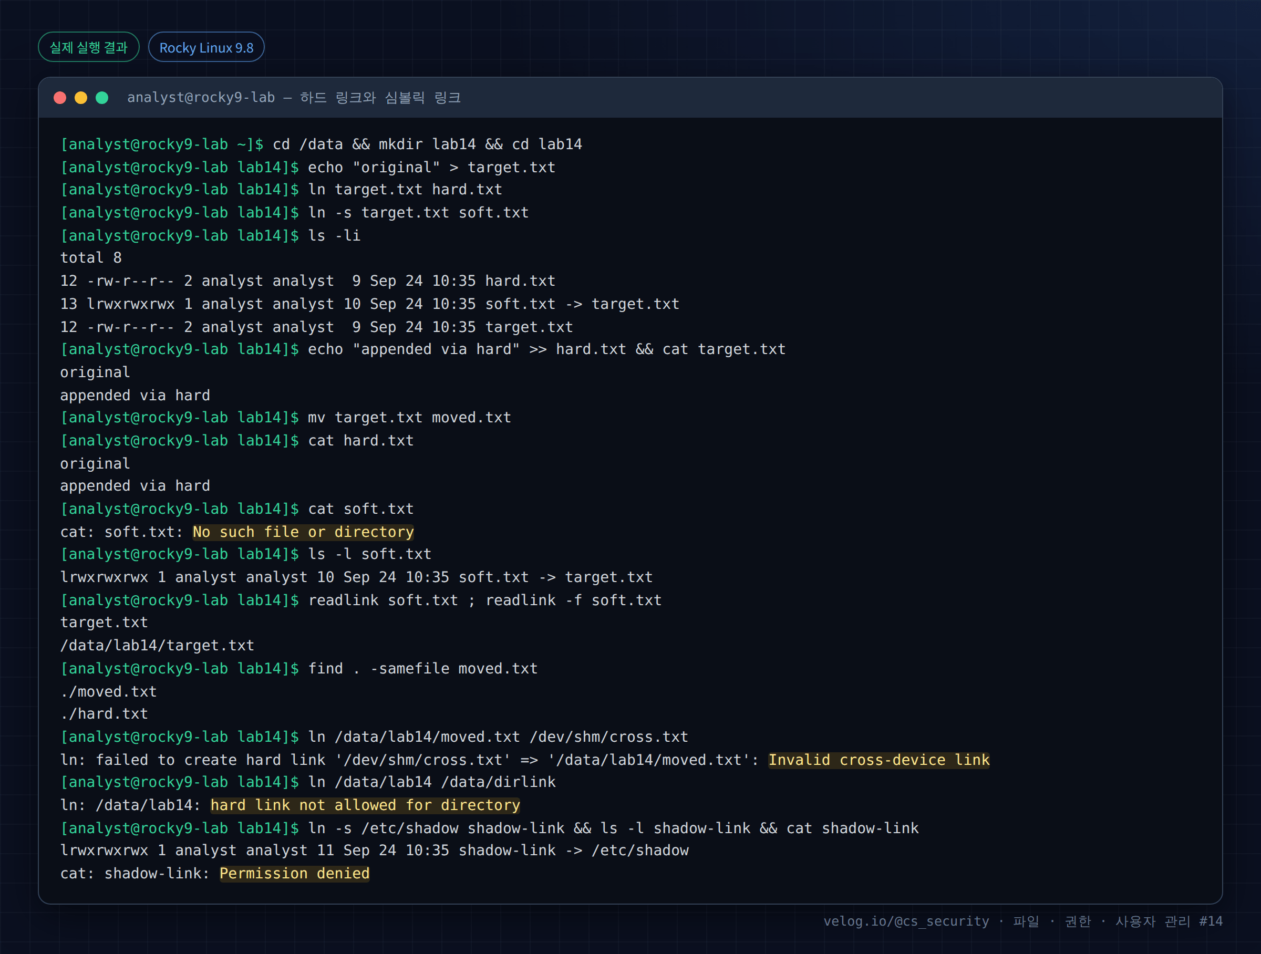
Task: Click the listing row starting with inode 13
Action: 370,304
